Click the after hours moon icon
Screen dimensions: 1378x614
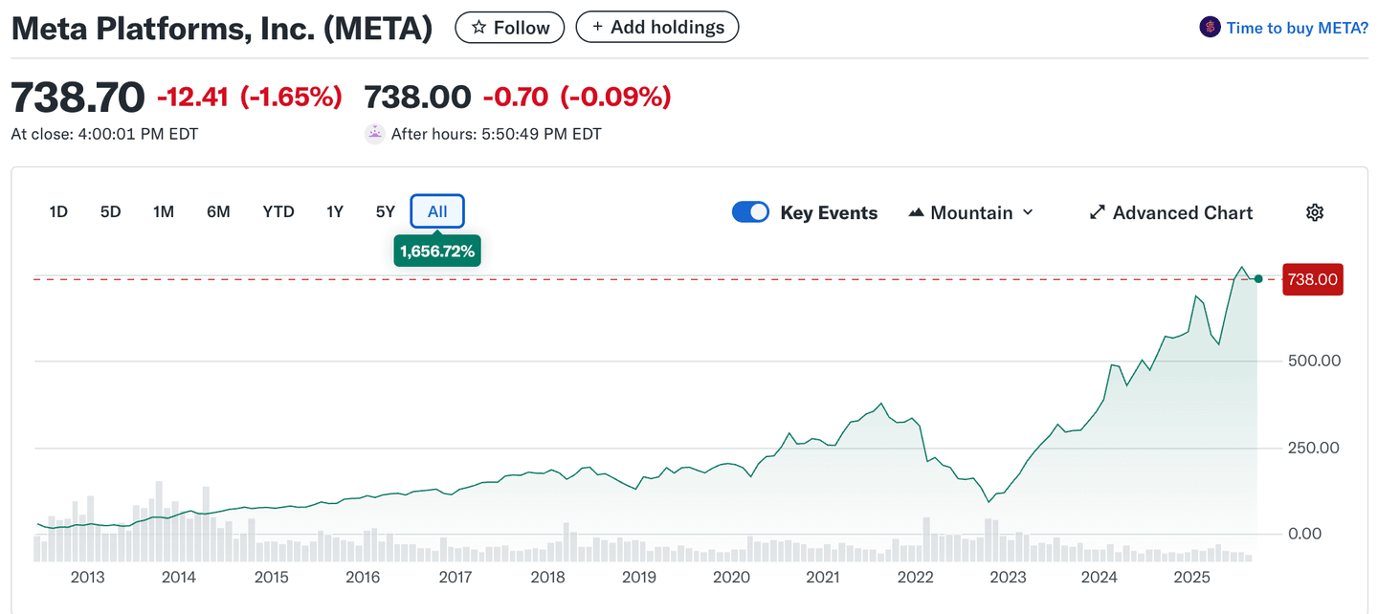pyautogui.click(x=375, y=134)
